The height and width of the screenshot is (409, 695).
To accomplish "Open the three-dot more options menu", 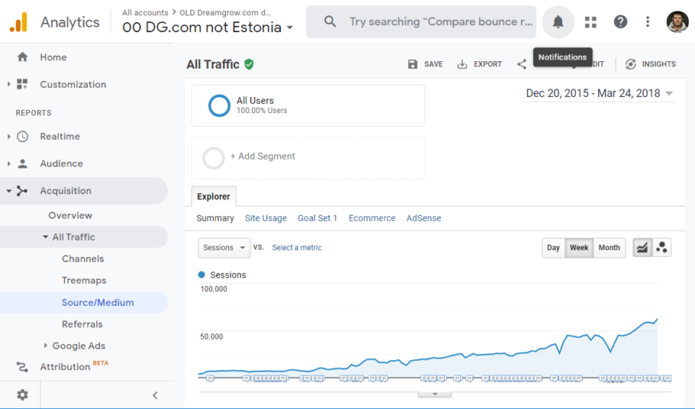I will point(648,22).
